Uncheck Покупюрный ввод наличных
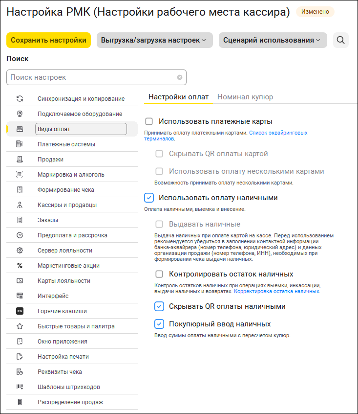The image size is (358, 414). point(159,324)
